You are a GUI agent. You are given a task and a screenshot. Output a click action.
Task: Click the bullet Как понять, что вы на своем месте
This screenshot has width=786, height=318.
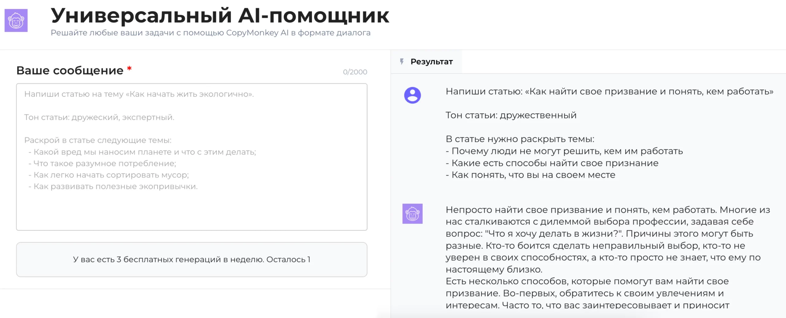click(x=531, y=175)
